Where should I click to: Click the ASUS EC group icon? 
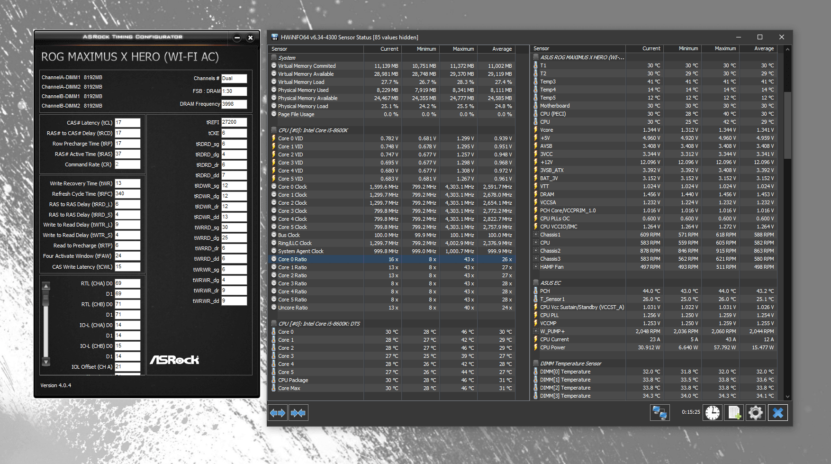pyautogui.click(x=536, y=282)
